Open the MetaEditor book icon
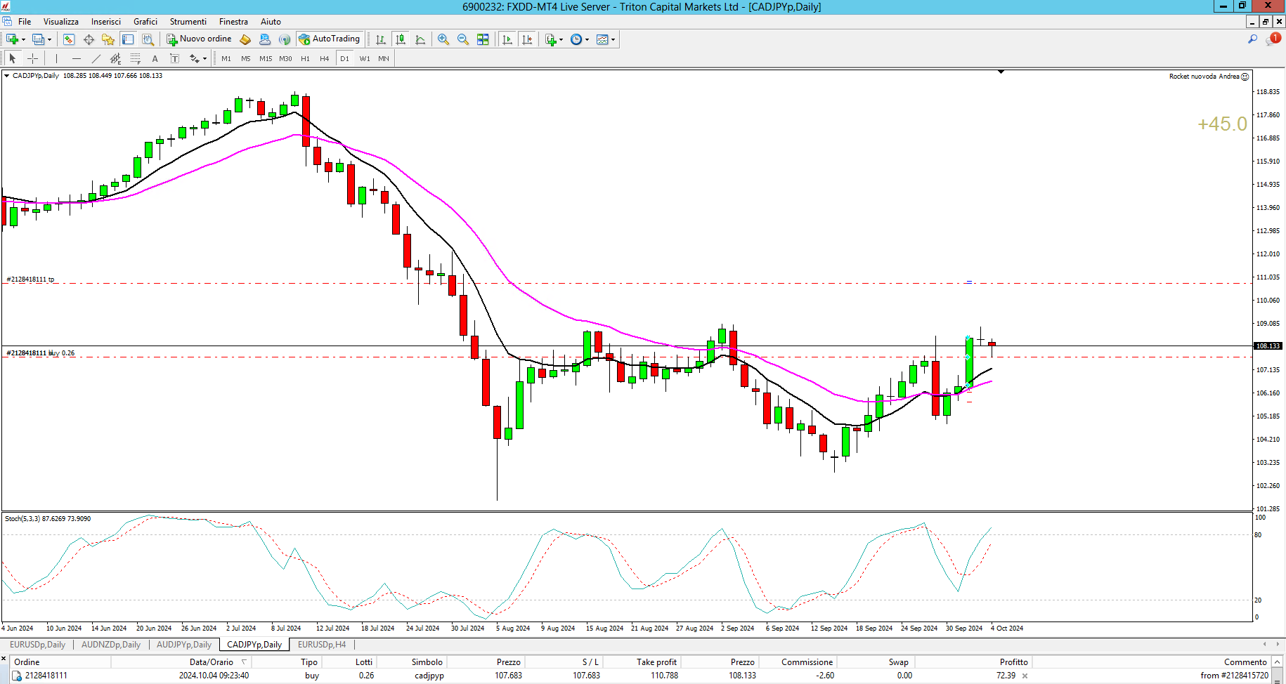Viewport: 1286px width, 684px height. coord(245,39)
